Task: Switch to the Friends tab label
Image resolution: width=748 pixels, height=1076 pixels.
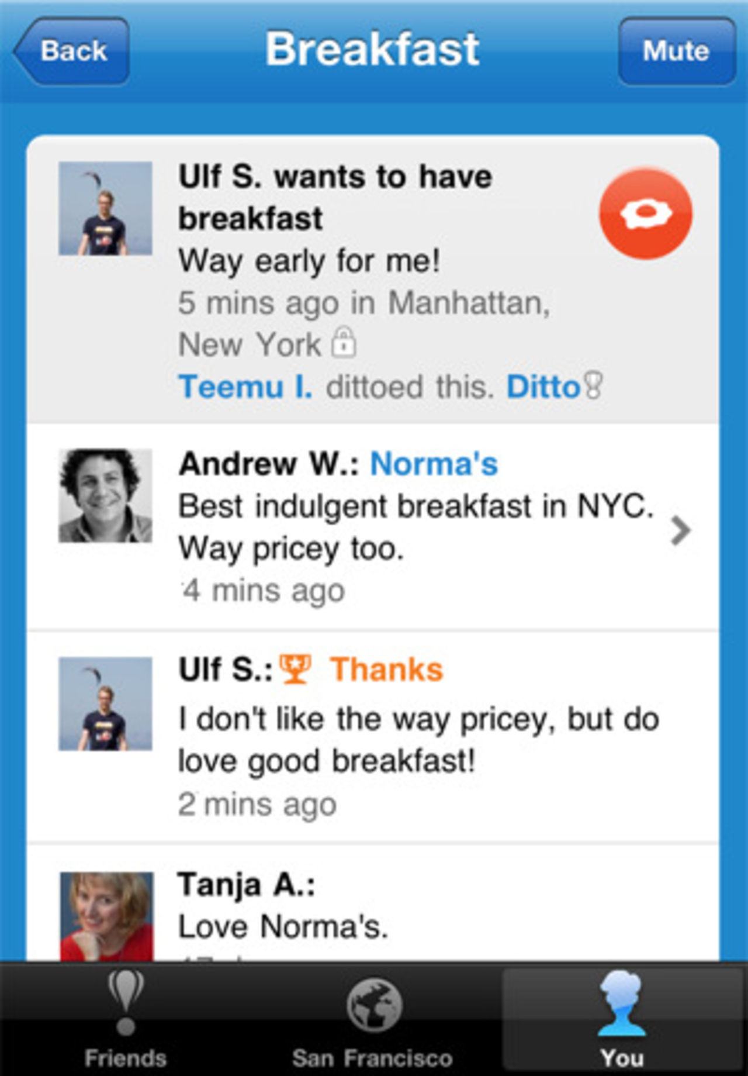Action: 126,1058
